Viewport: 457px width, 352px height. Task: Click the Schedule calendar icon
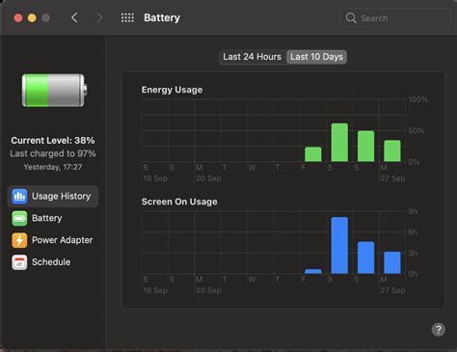(19, 262)
